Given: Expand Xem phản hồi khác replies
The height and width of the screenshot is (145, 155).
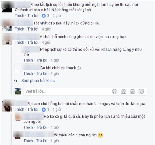Looking at the screenshot, I should coord(38,81).
